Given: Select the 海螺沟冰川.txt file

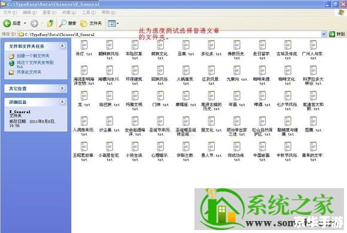Looking at the screenshot, I should [109, 75].
